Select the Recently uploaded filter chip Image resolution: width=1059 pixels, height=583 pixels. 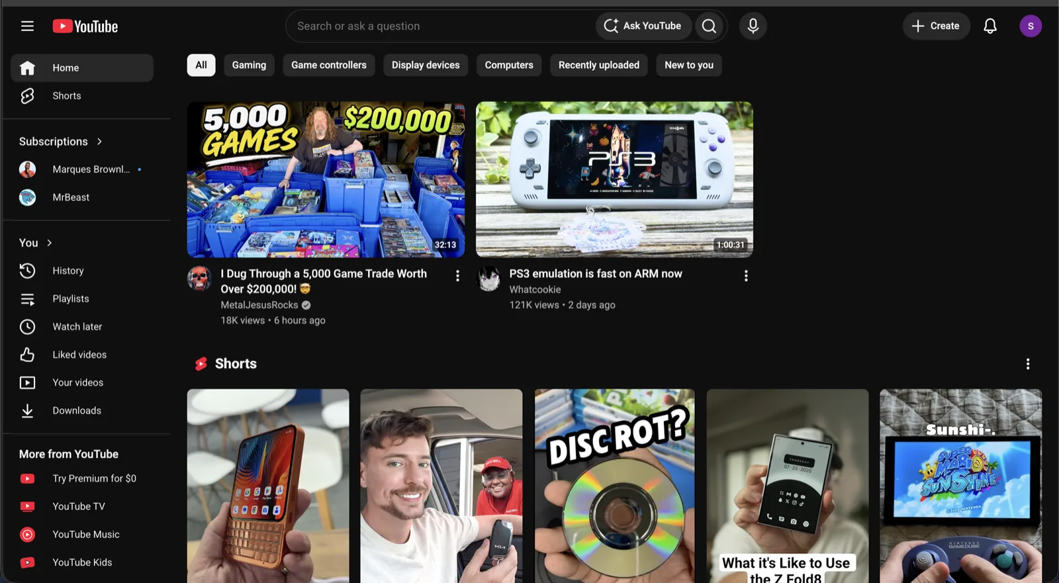[599, 65]
